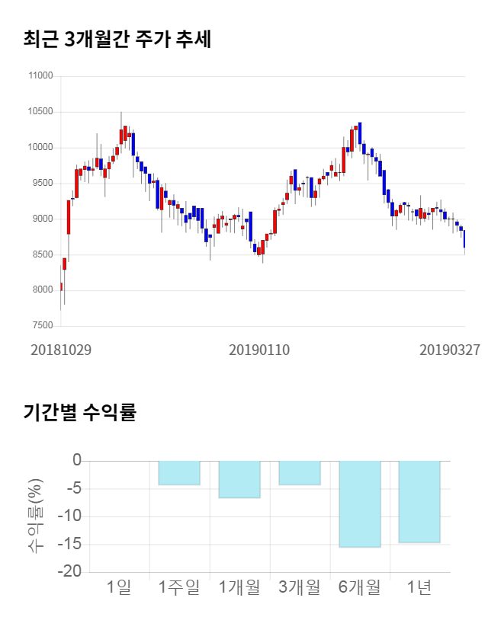This screenshot has height=617, width=488.
Task: Click the '1년' period axis label
Action: [419, 587]
